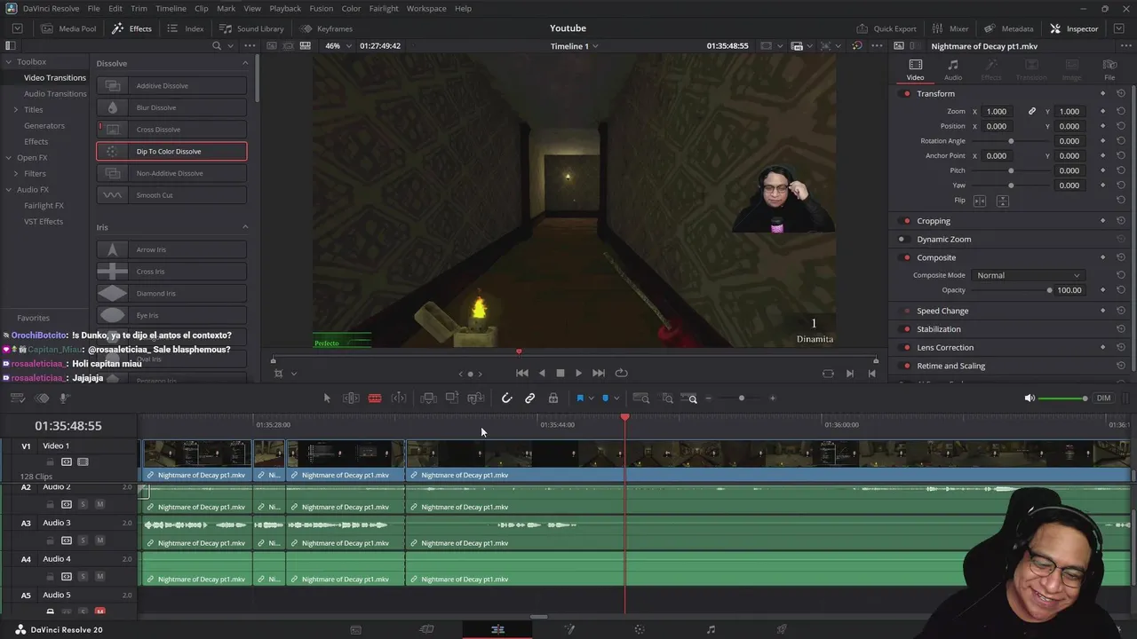This screenshot has width=1137, height=639.
Task: Activate the Trim Edit mode tool
Action: (x=351, y=398)
